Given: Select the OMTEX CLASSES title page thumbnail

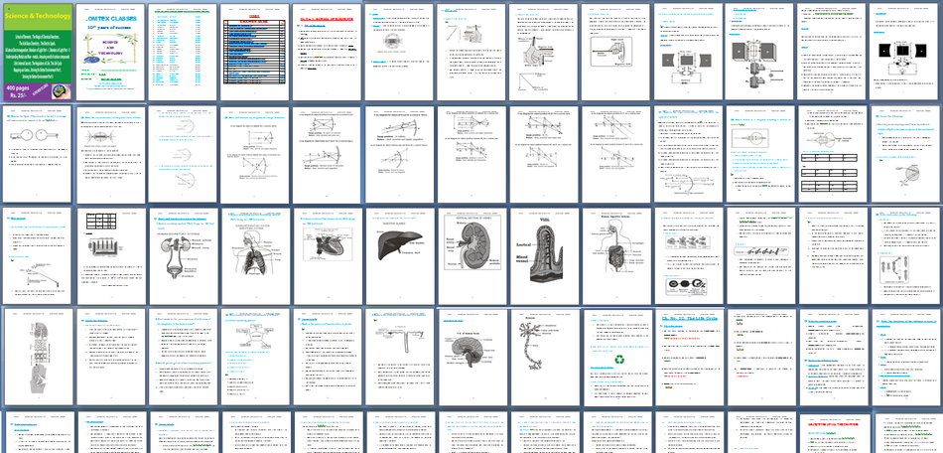Looking at the screenshot, I should tap(110, 52).
